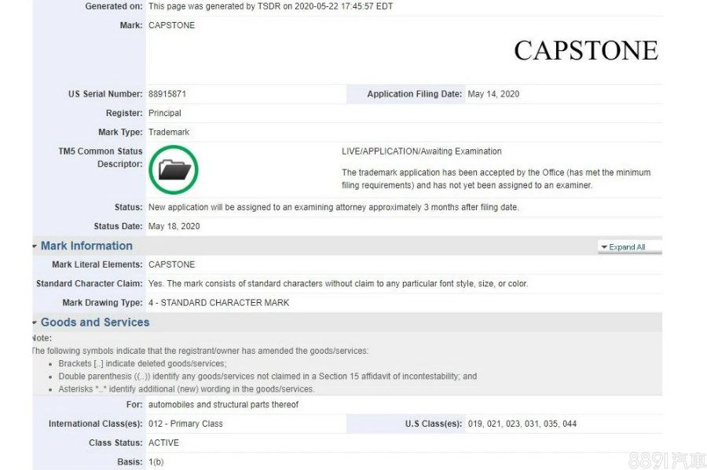Screen dimensions: 707x470
Task: Click the trademark application accepted description text
Action: tap(496, 179)
